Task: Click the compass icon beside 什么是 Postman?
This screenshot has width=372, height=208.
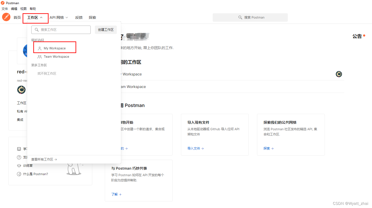Action: [19, 174]
